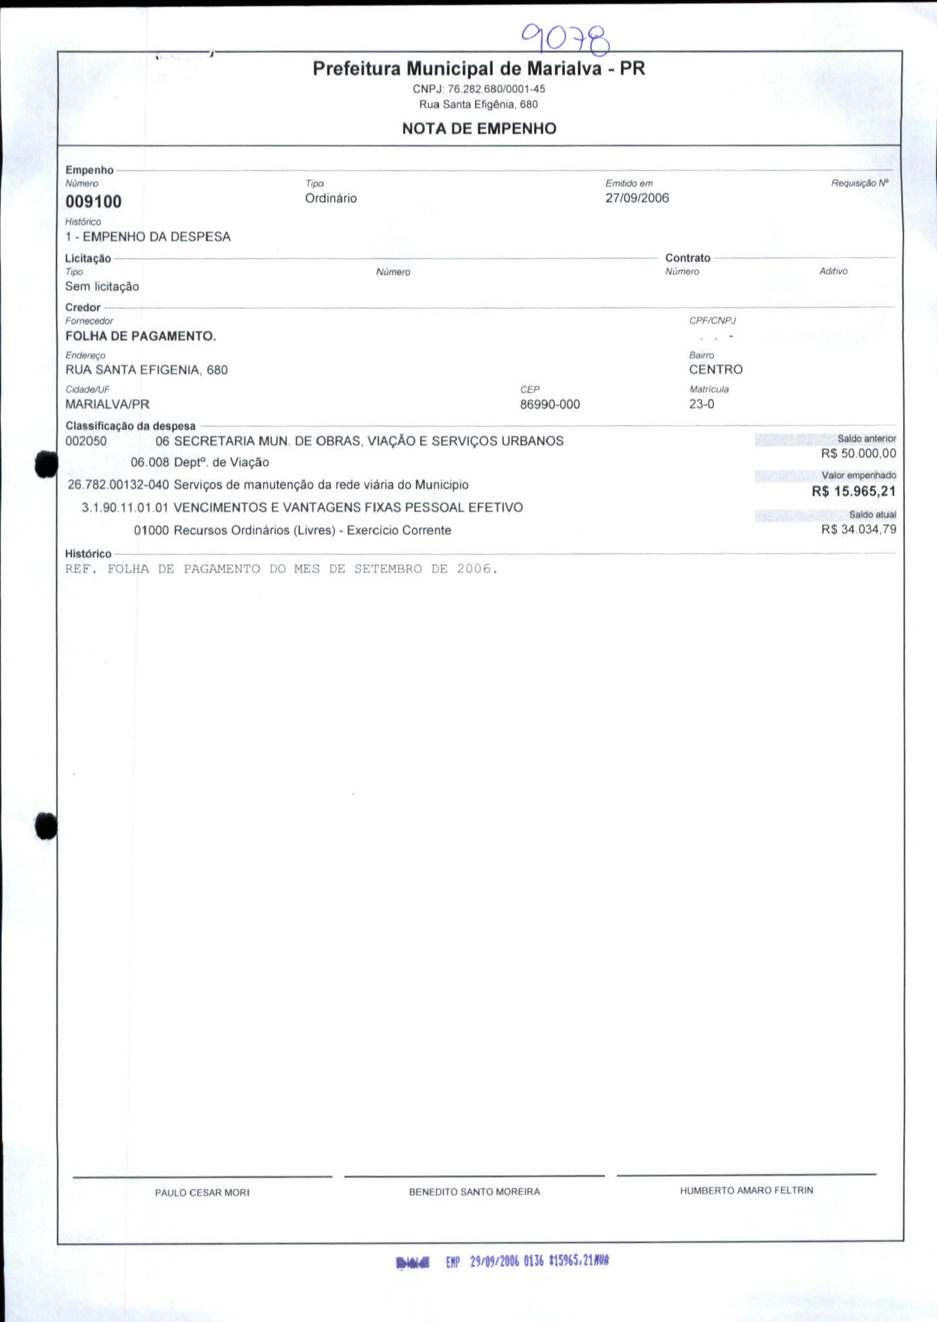Select the supplier FOLHA DE PAGAMENTO.
The width and height of the screenshot is (937, 1322).
tap(140, 336)
